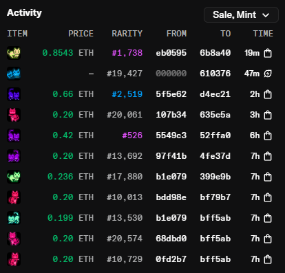This screenshot has height=273, width=285.
Task: Open sender address 0fd2b7
Action: click(x=171, y=259)
